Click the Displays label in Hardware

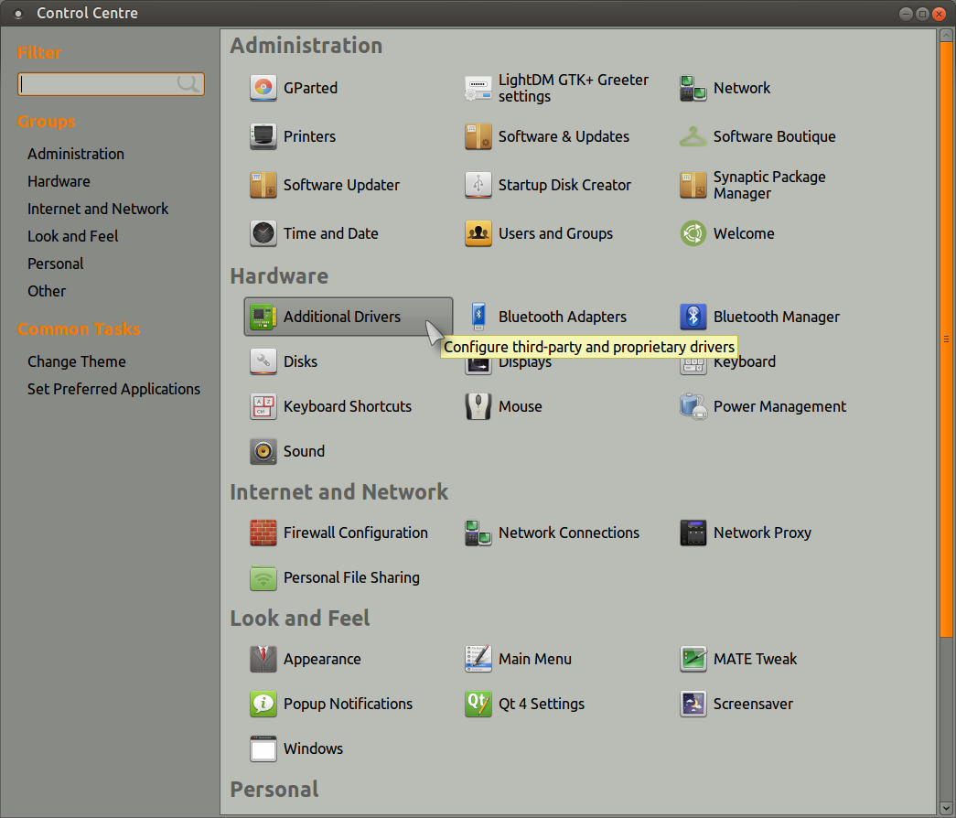click(525, 363)
